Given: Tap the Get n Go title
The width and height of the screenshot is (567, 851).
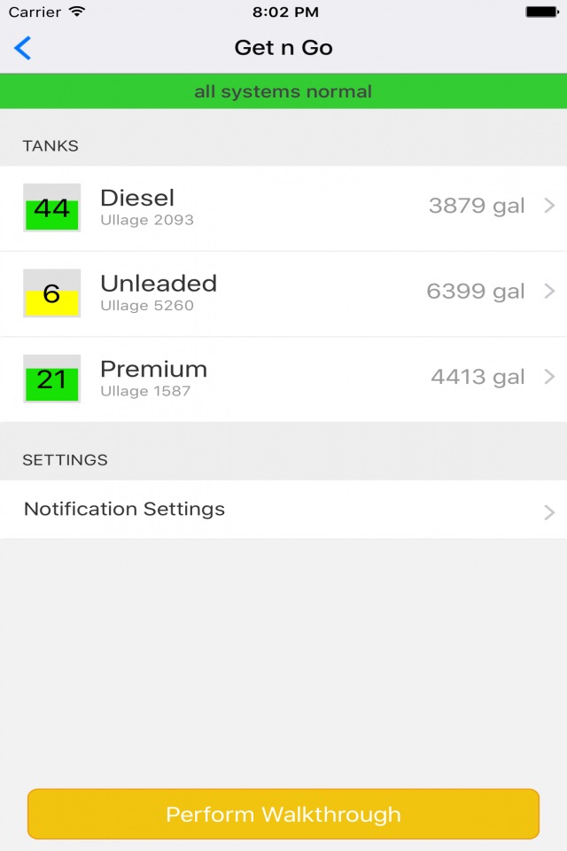Looking at the screenshot, I should pyautogui.click(x=283, y=48).
